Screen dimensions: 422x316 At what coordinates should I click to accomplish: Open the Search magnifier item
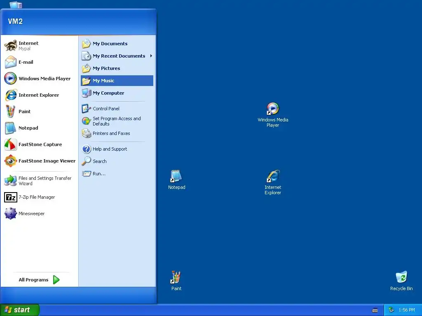[x=117, y=161]
